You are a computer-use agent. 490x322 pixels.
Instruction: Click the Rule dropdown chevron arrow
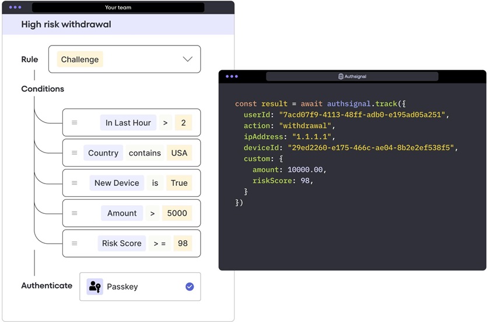[x=187, y=59]
